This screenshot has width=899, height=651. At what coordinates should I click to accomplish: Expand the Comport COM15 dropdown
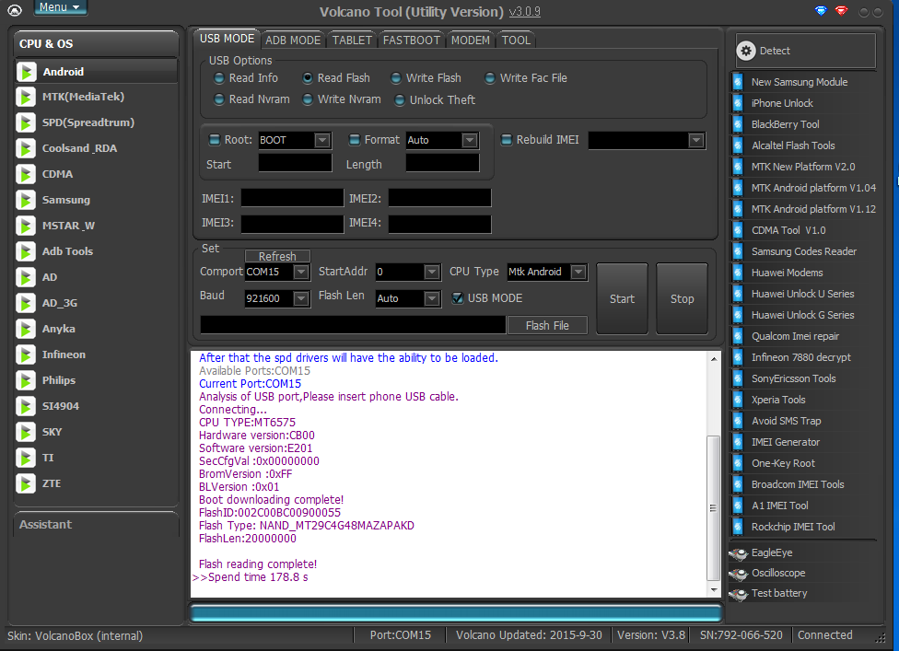[300, 272]
